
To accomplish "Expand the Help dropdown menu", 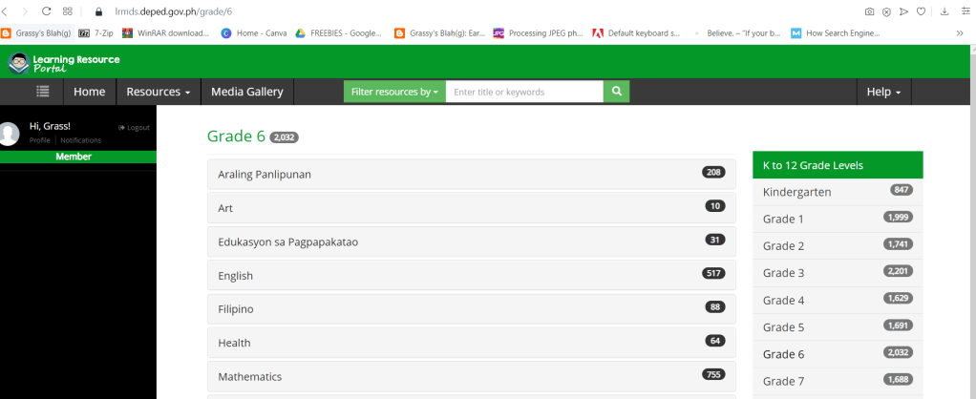I will click(883, 92).
